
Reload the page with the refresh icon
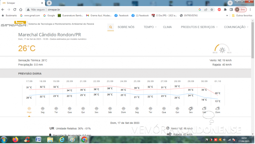click(x=15, y=10)
